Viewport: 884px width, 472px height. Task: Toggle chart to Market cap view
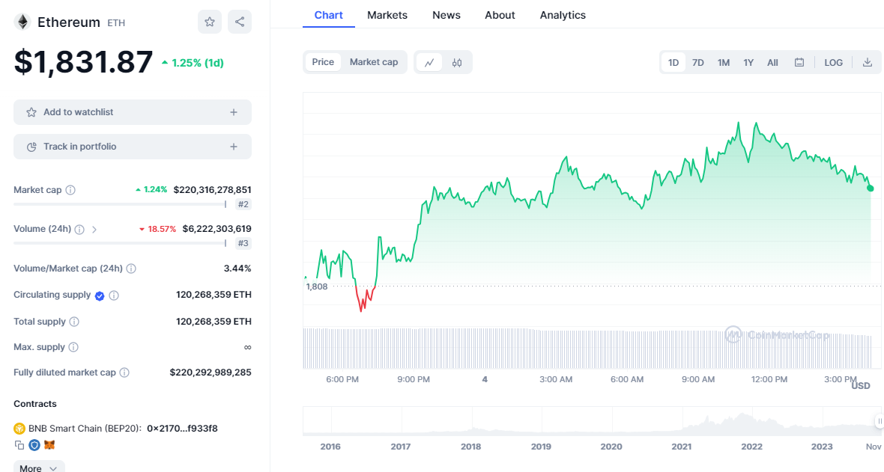tap(374, 62)
